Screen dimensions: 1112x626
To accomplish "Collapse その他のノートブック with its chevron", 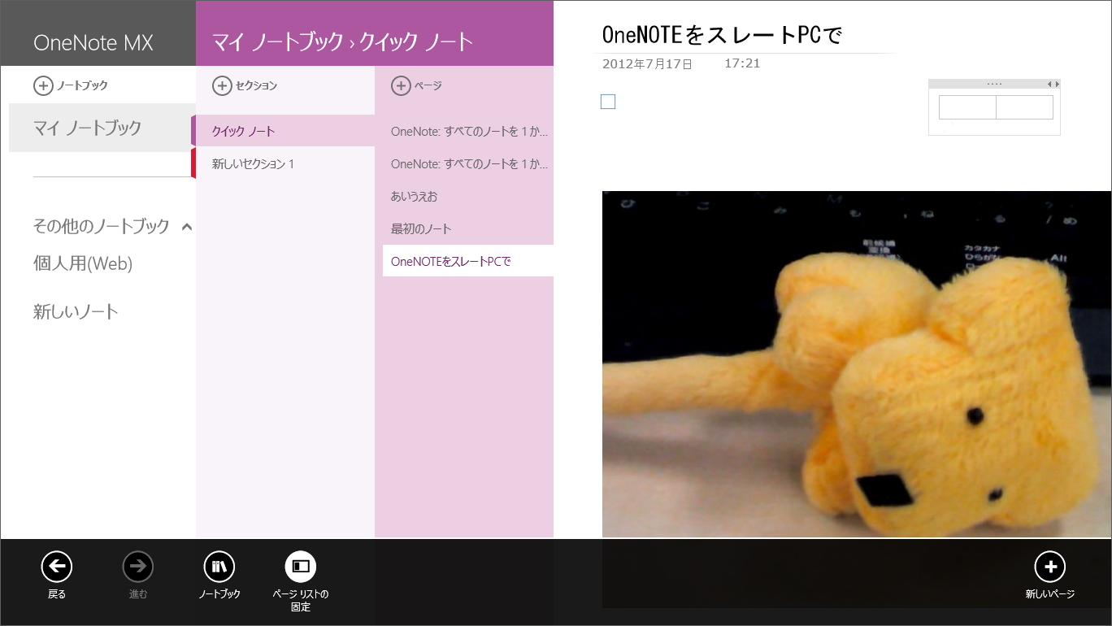I will point(188,227).
